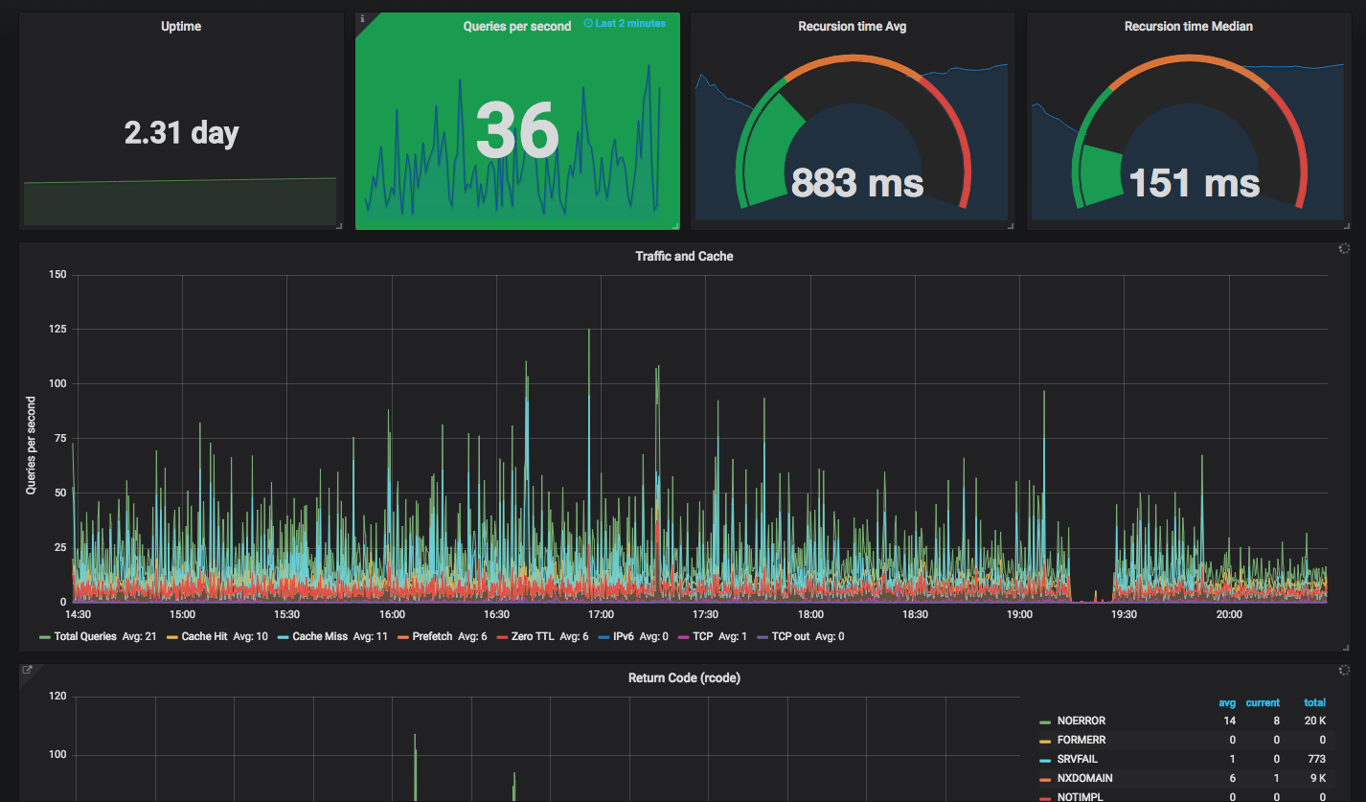Screen dimensions: 1366x802
Task: Open the Recursion time Median panel menu
Action: coord(1189,27)
